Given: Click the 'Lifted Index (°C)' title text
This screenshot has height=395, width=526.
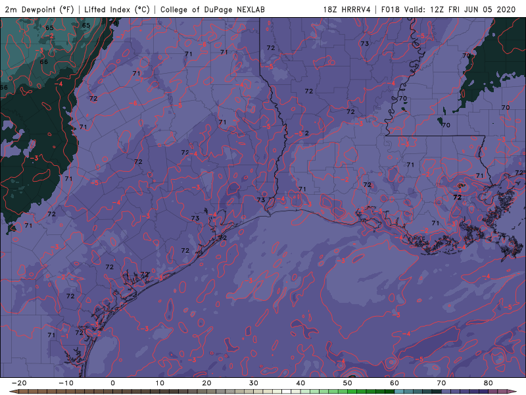Looking at the screenshot, I should (x=117, y=10).
